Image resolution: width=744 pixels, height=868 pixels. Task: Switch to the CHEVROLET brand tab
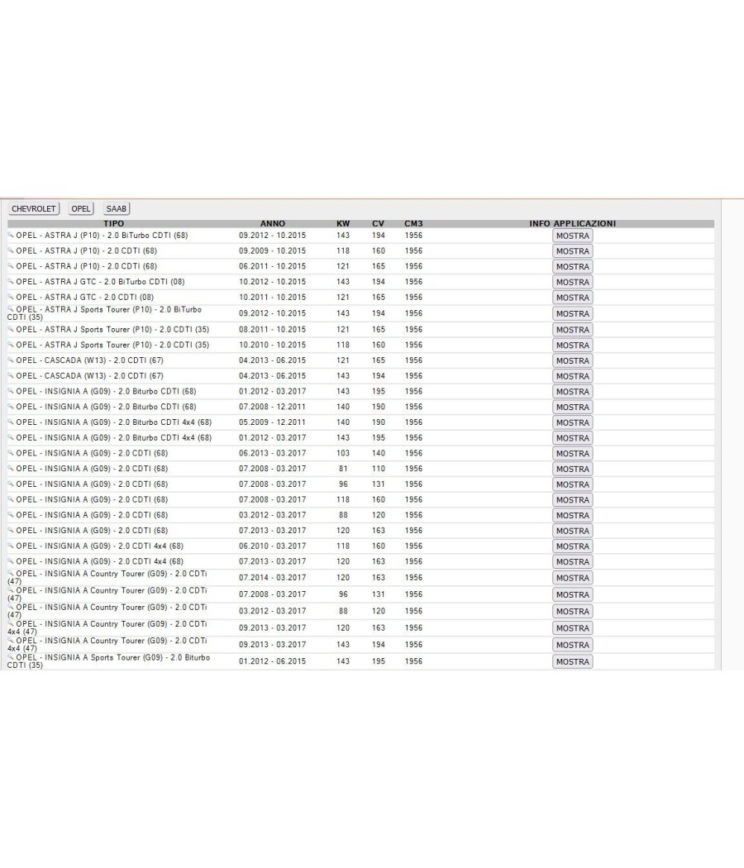coord(34,208)
